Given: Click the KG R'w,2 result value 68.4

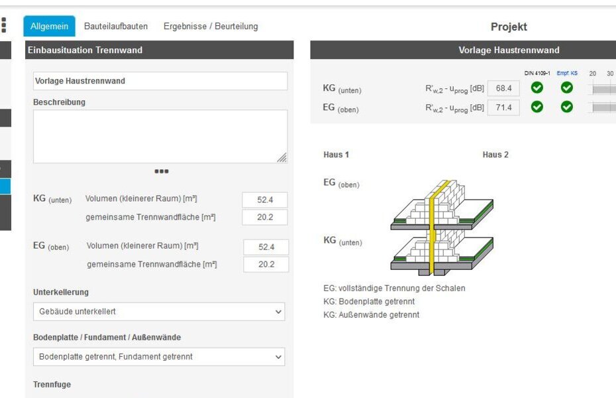Looking at the screenshot, I should (x=503, y=88).
